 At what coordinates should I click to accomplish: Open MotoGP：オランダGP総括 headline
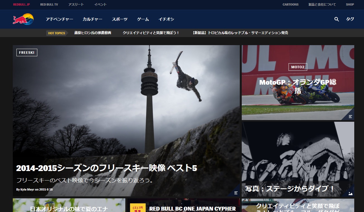coord(298,86)
